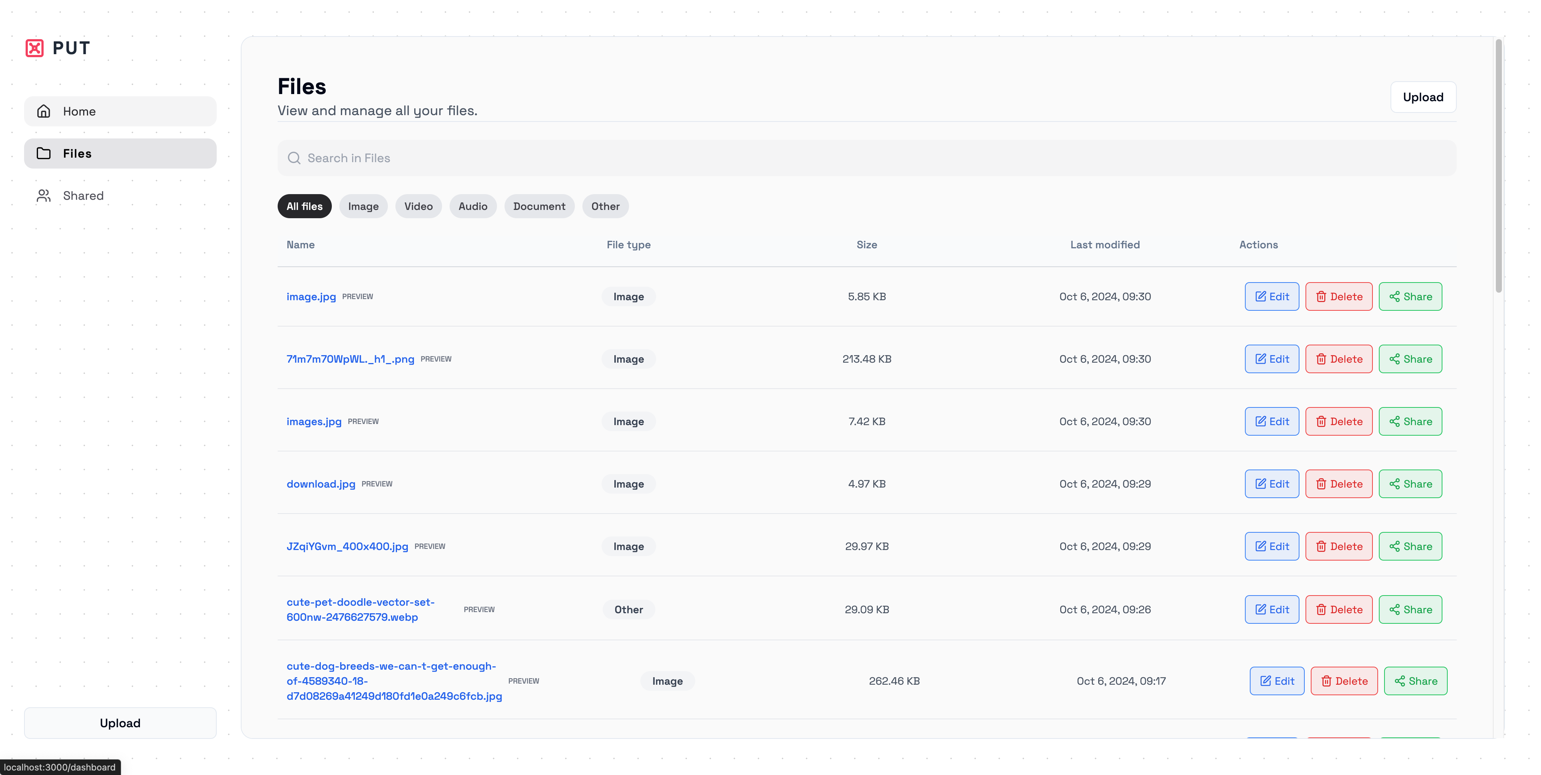Preview the cute-pet-doodle webp file
The width and height of the screenshot is (1541, 775).
pos(479,609)
